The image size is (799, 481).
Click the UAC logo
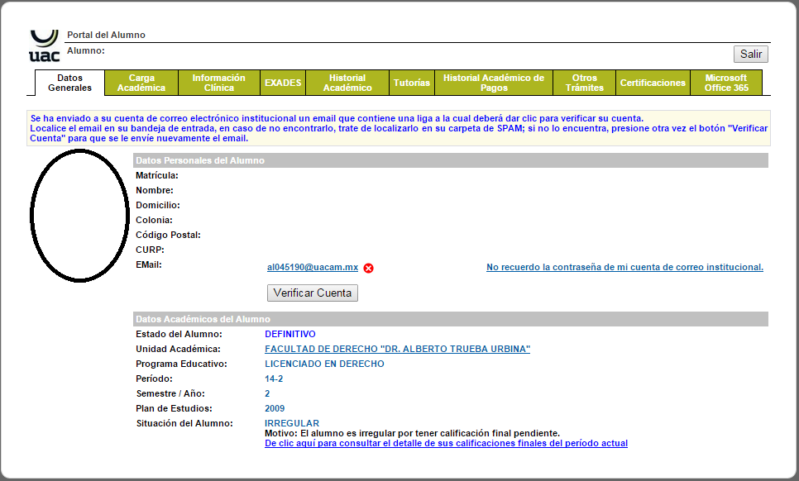[x=45, y=46]
